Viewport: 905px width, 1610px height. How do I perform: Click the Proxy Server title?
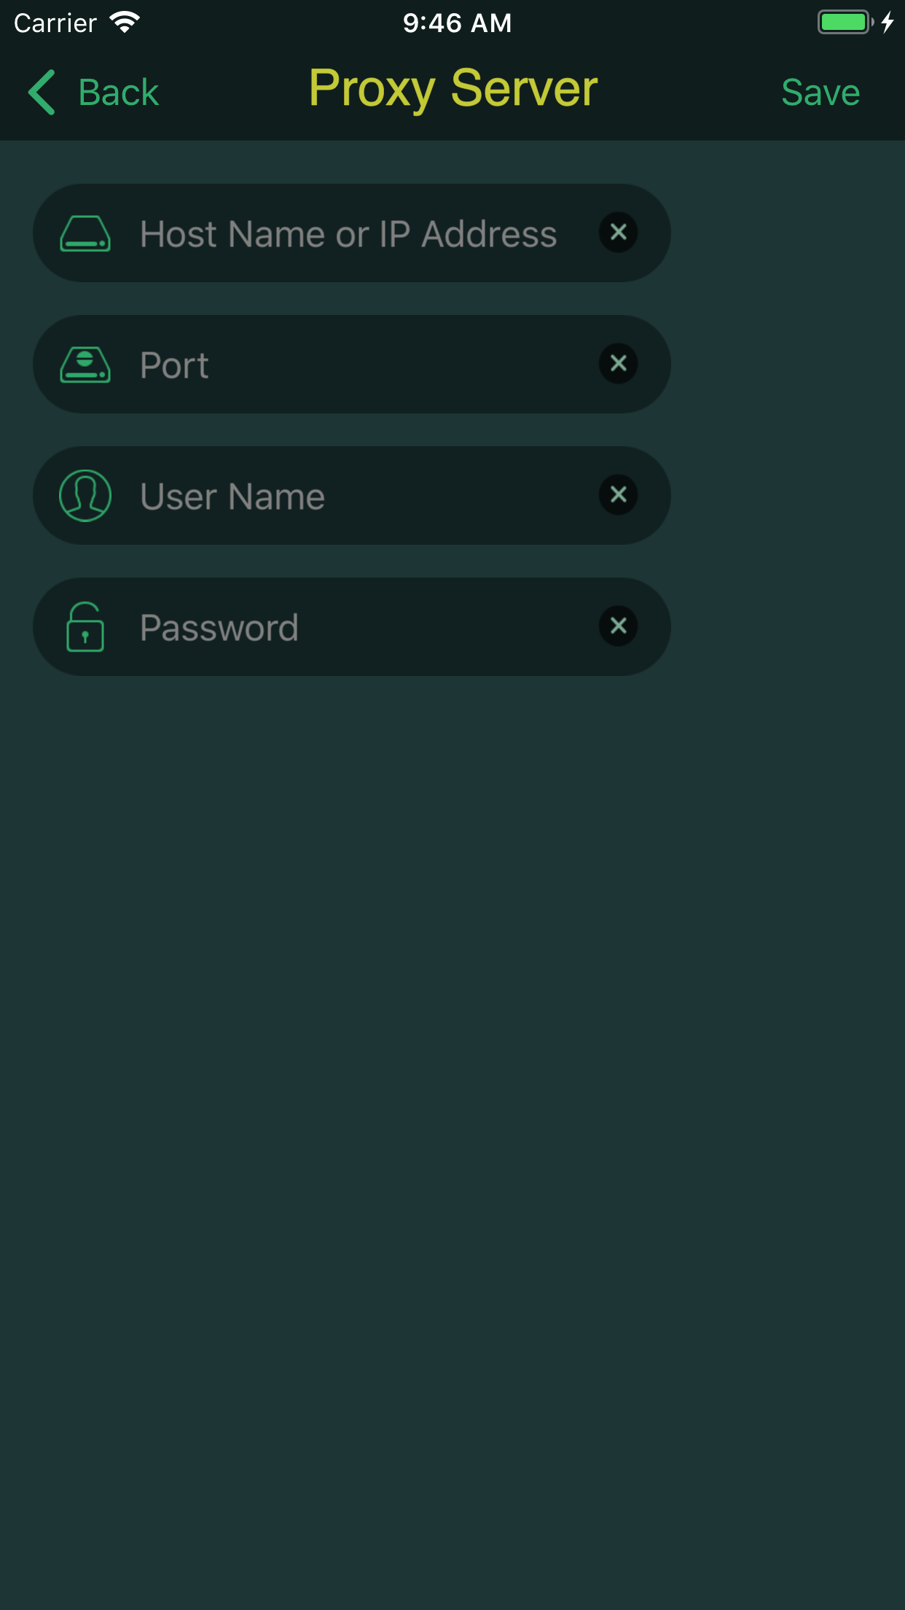(x=452, y=89)
